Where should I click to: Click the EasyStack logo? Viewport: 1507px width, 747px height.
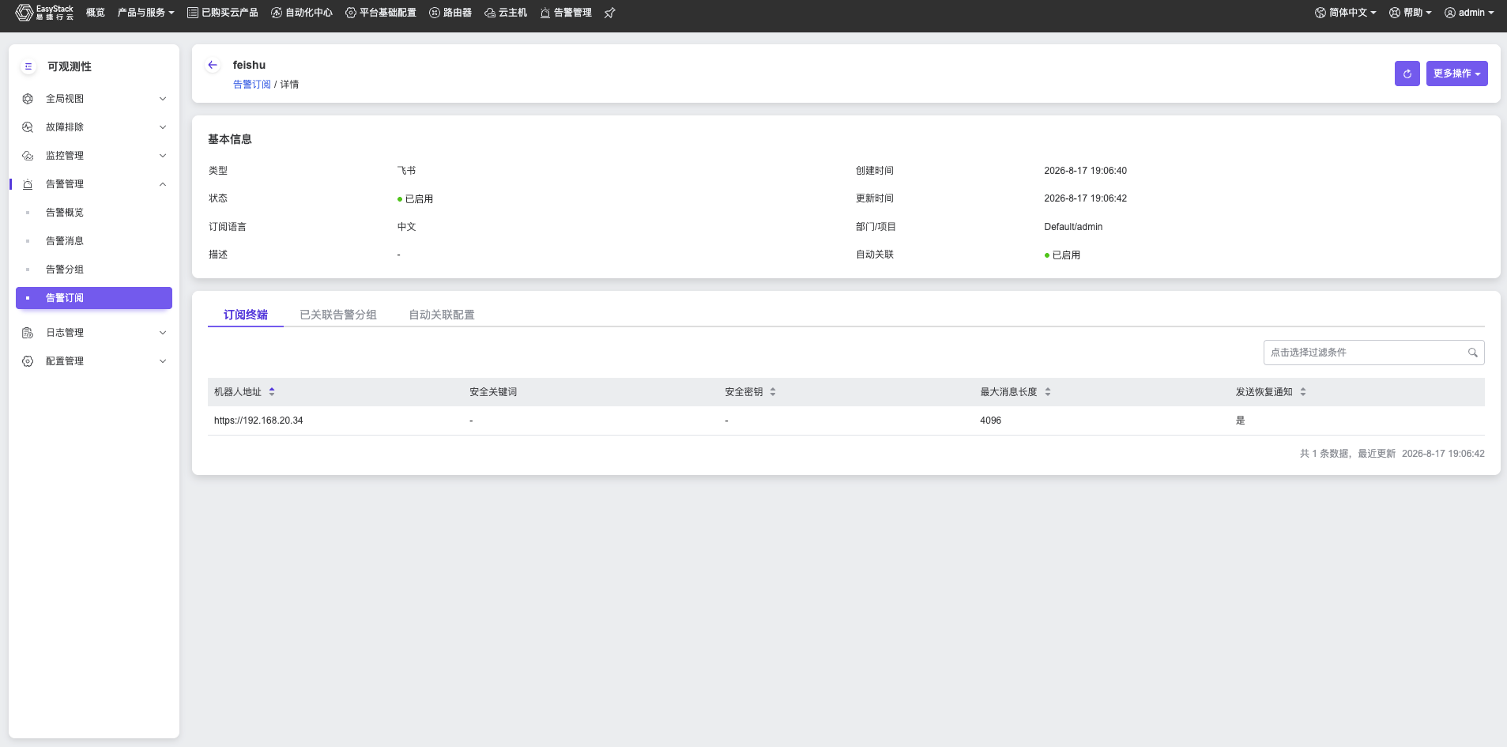[x=44, y=13]
